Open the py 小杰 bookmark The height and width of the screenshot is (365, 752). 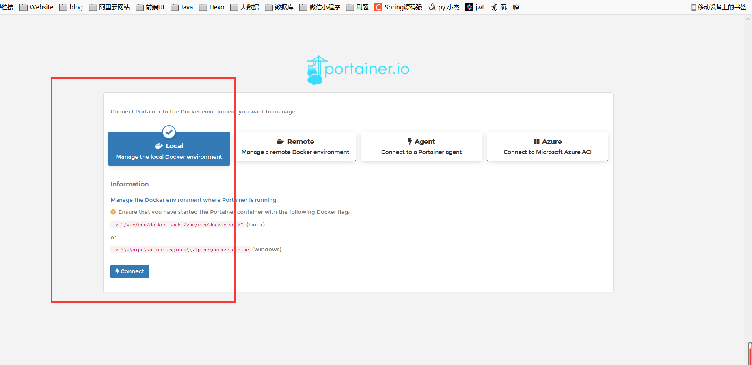click(x=444, y=7)
